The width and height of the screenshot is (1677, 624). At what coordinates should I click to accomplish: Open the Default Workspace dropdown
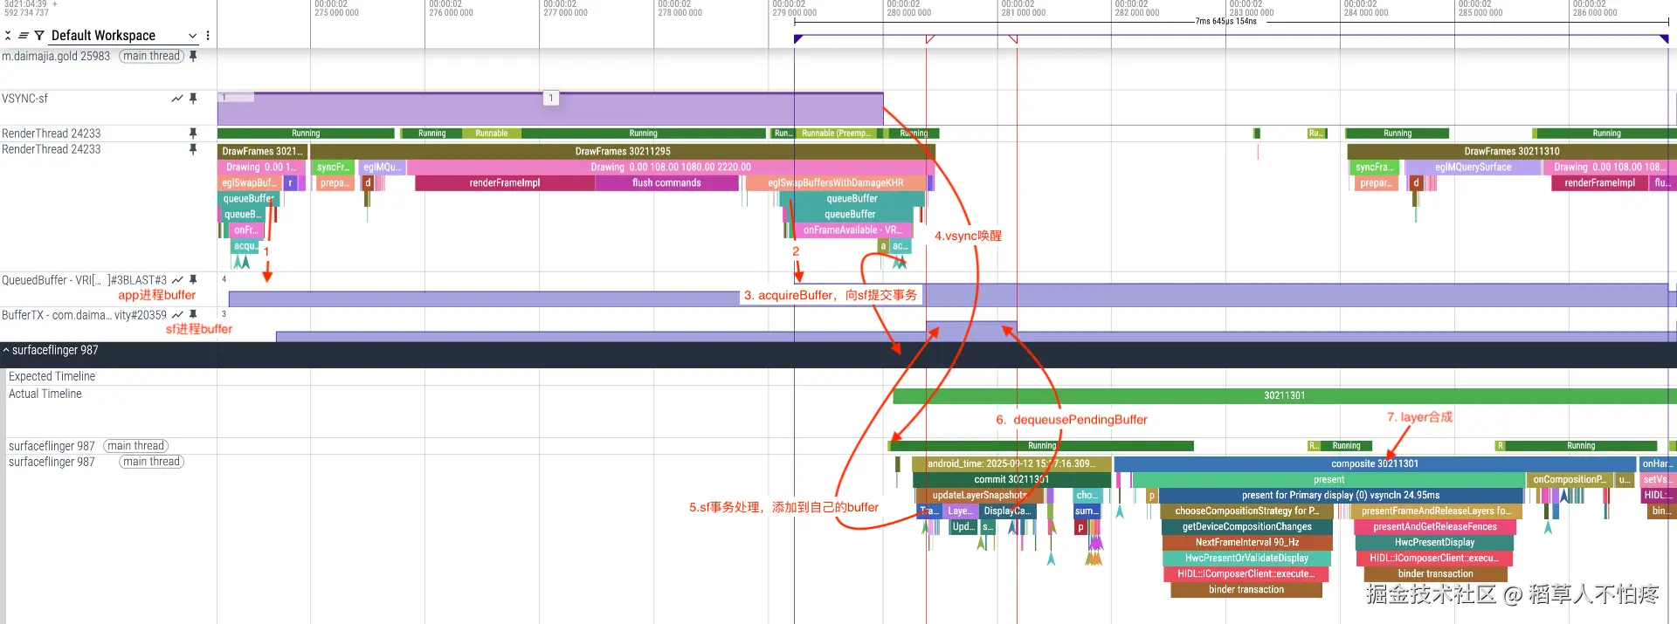click(123, 36)
